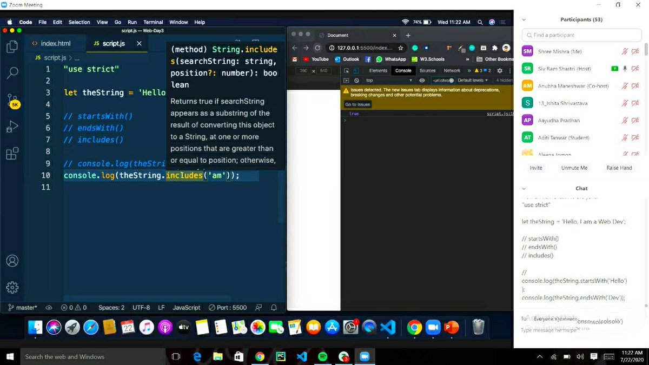Screen dimensions: 649x365
Task: Click the clear console icon in DevTools
Action: 356,79
